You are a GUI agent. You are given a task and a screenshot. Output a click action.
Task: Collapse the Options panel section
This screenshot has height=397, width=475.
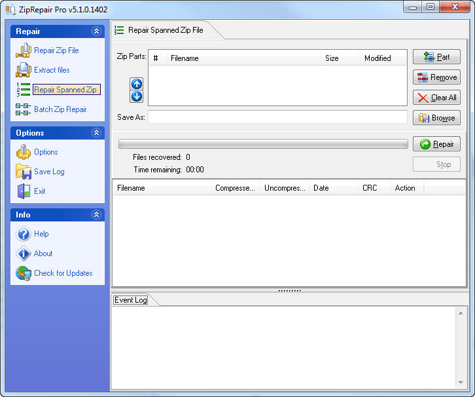[x=96, y=133]
